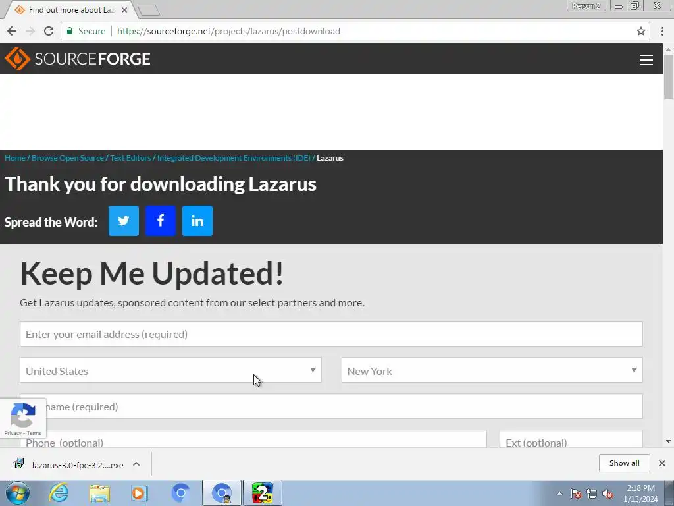Open Windows Media Player from taskbar

click(139, 493)
